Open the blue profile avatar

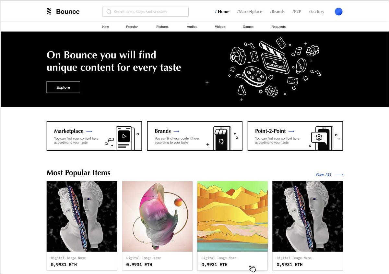point(338,12)
